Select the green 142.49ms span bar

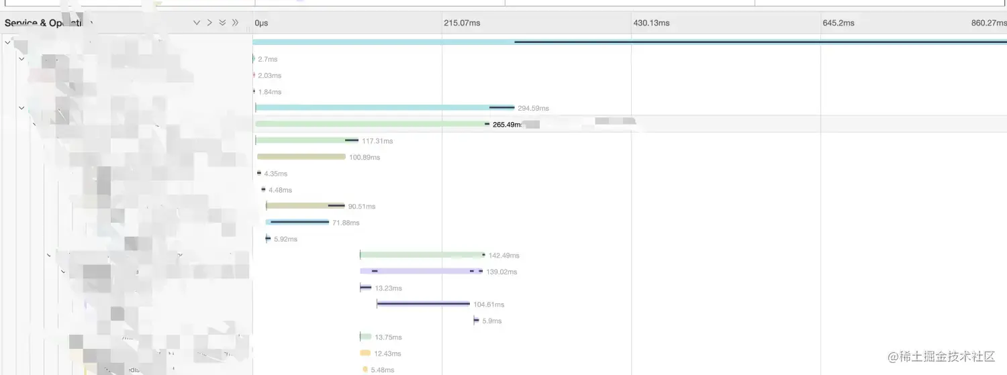point(422,255)
